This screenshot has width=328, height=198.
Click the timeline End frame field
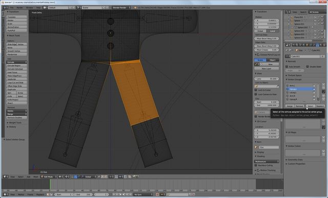coord(83,194)
